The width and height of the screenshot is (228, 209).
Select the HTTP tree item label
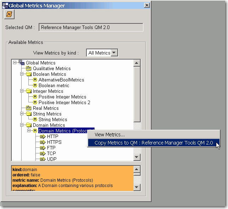click(x=53, y=137)
